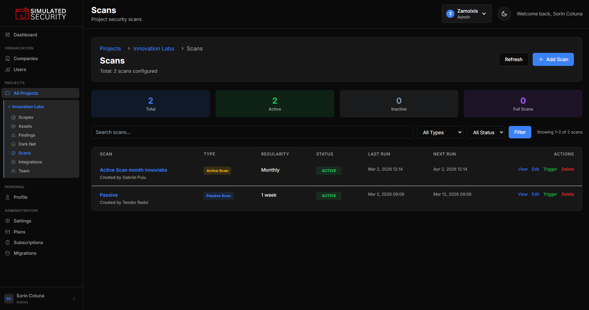The image size is (589, 310).
Task: Expand the All Types filter dropdown
Action: tap(440, 132)
